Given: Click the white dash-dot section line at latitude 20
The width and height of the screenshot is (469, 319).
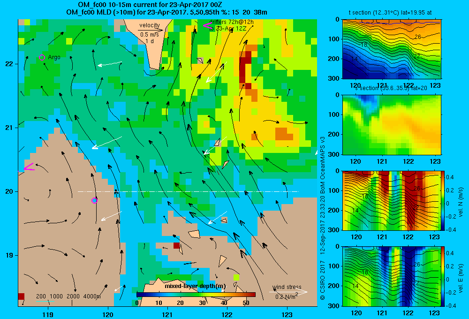Looking at the screenshot, I should coord(188,191).
